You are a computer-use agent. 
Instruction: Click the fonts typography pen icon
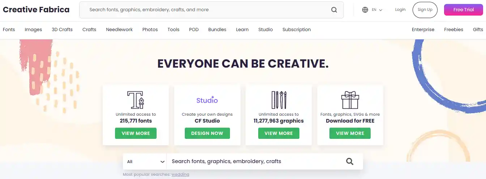[x=136, y=100]
